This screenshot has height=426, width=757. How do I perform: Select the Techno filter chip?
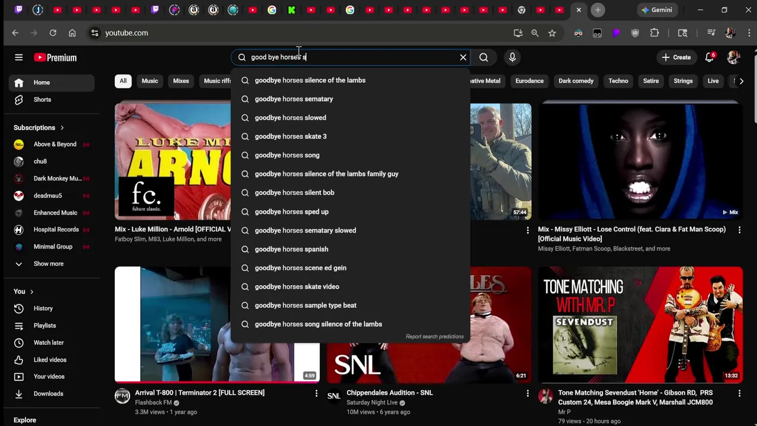[x=618, y=81]
